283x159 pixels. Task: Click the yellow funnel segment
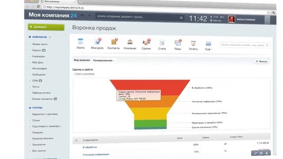coord(150,114)
